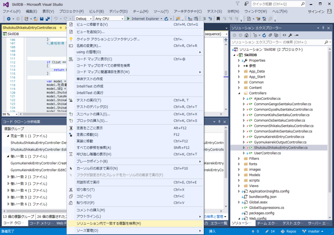Click the Repos indicator in the status bar
This screenshot has width=334, height=235.
pos(288,231)
